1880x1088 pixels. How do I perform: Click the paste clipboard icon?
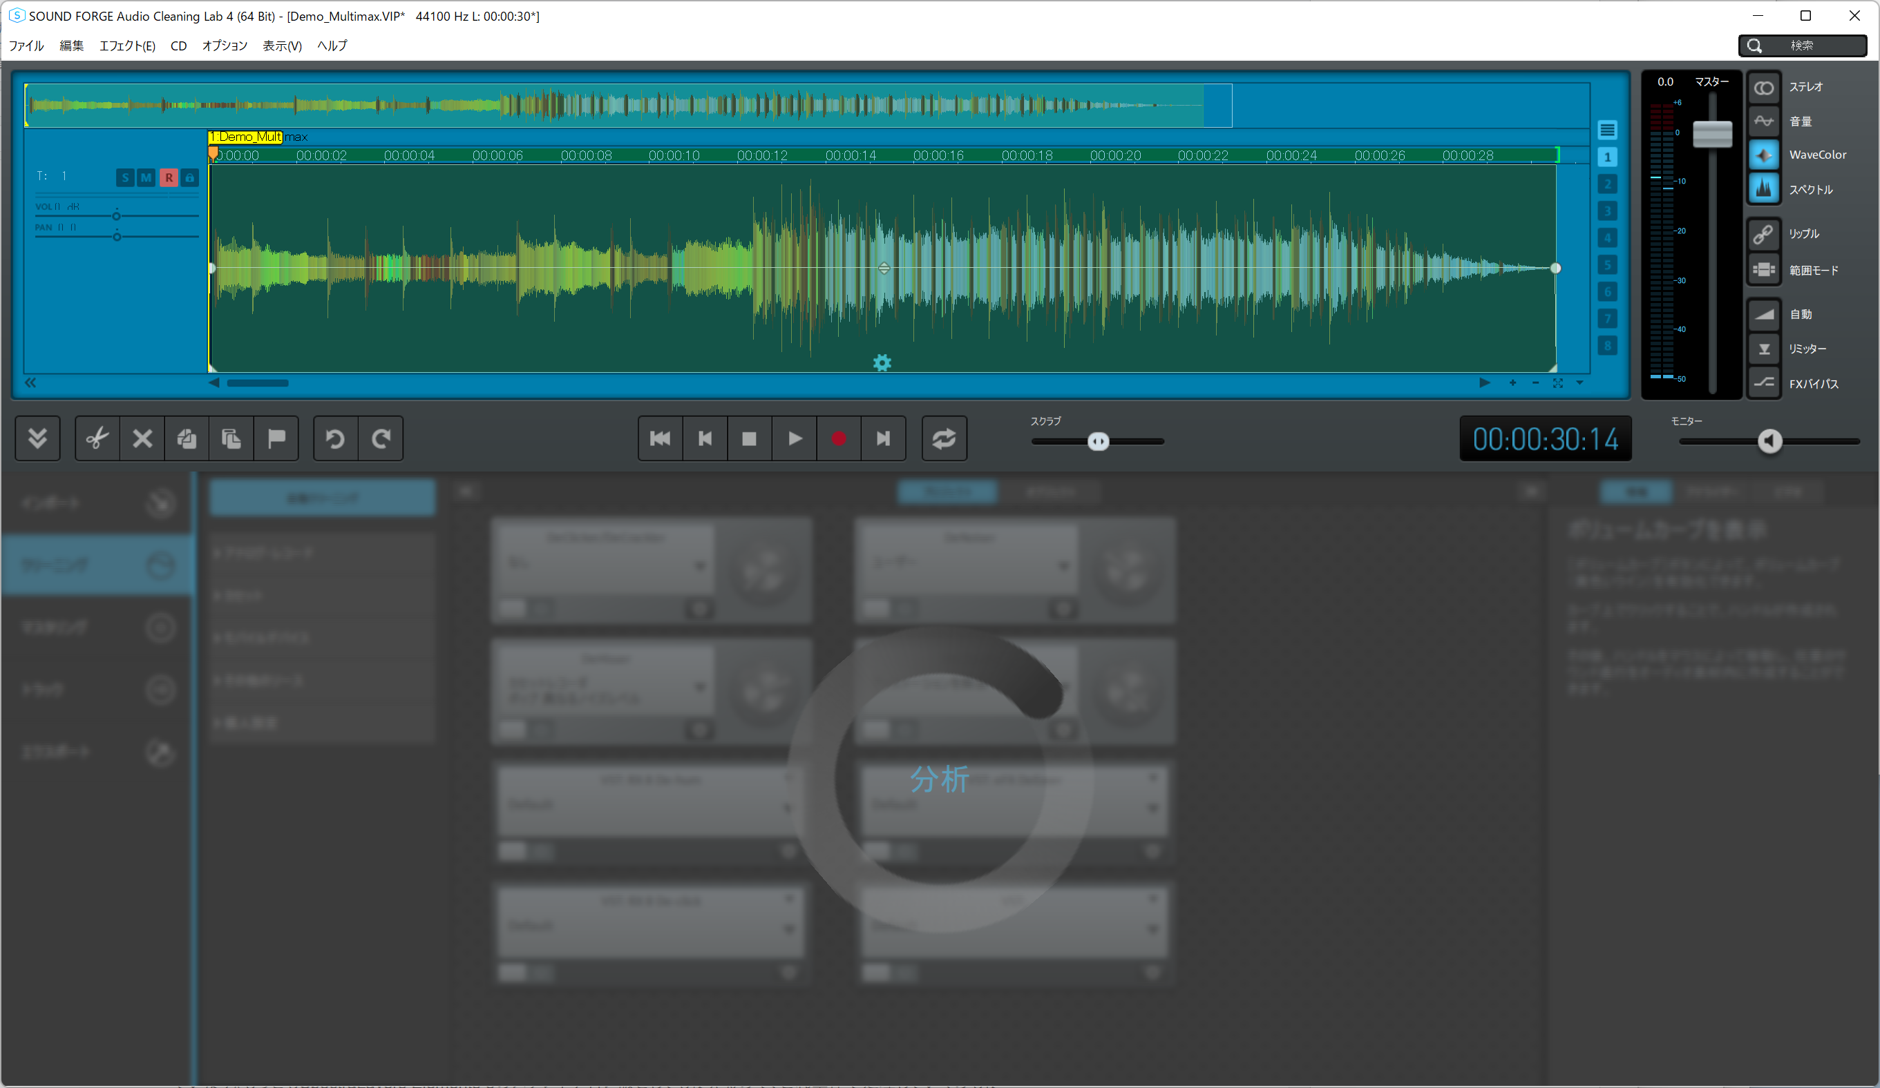click(x=231, y=438)
